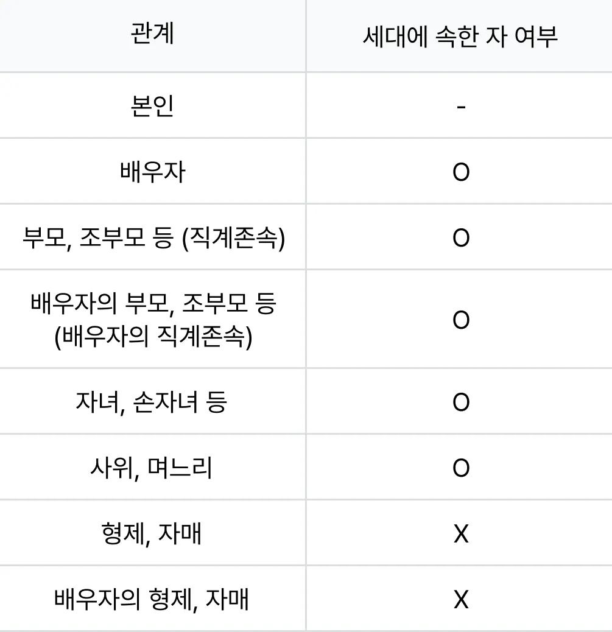This screenshot has width=612, height=632.
Task: Select the 사위, 며느리 cell
Action: (151, 468)
